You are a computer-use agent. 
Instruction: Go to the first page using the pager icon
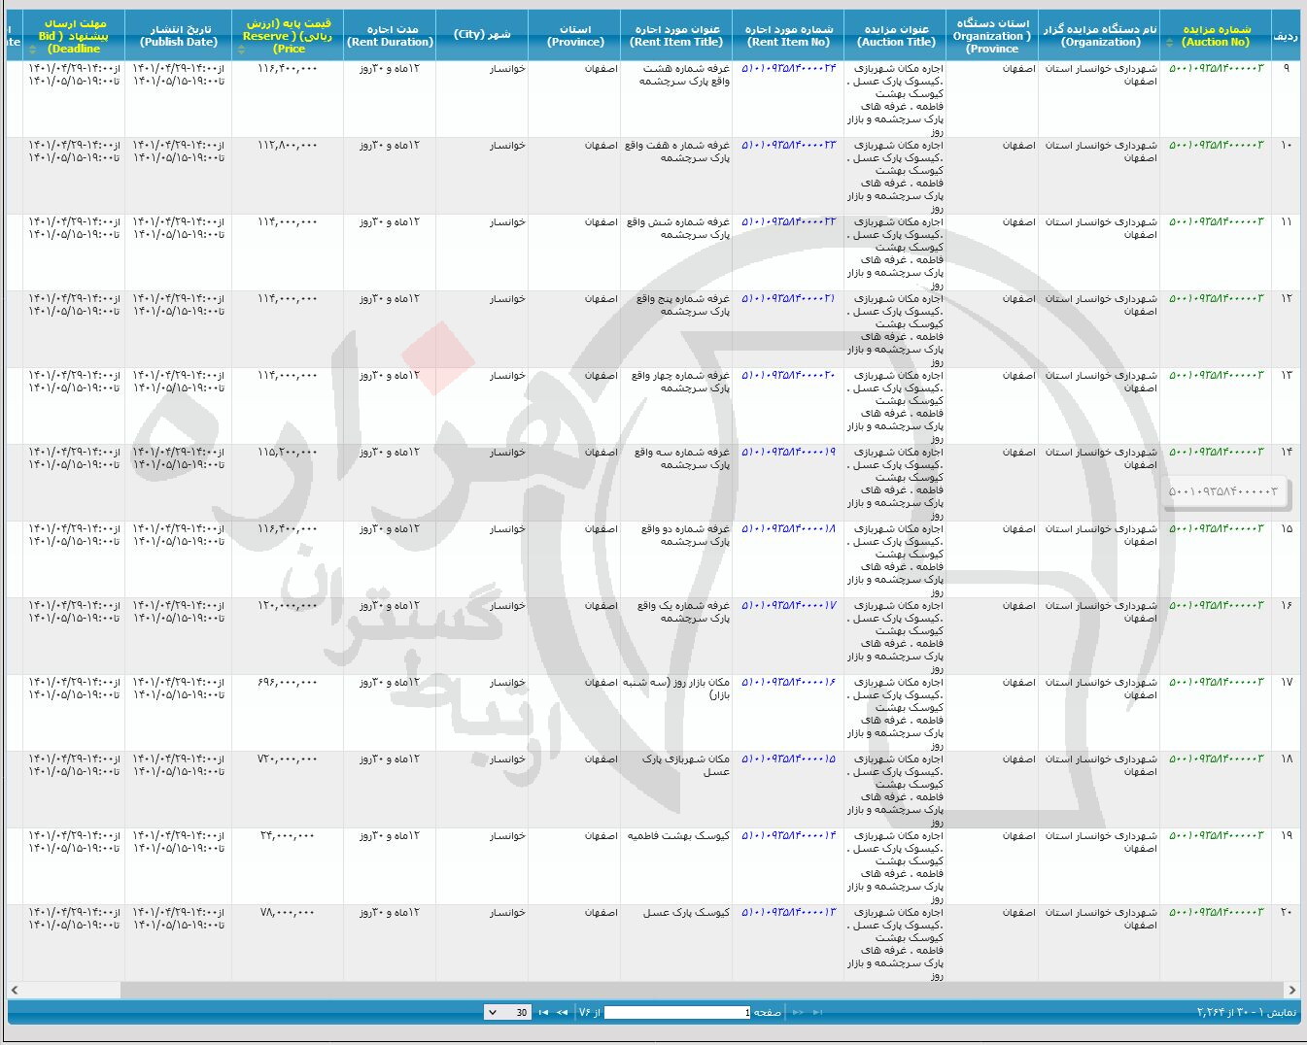[543, 1012]
